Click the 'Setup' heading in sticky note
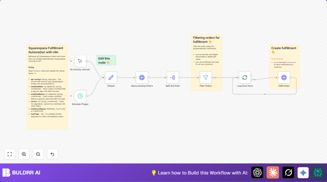Screen dimensions: 327x182 (x=31, y=67)
